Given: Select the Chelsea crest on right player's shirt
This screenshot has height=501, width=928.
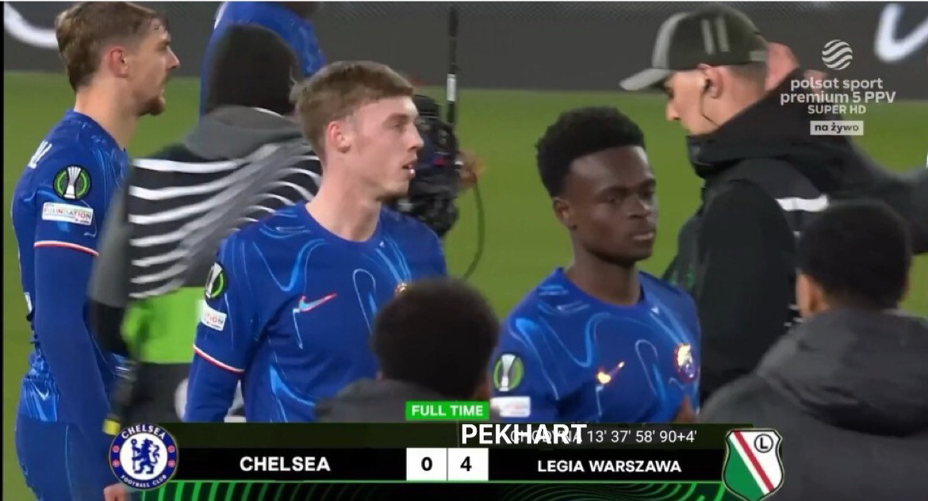Looking at the screenshot, I should 685,361.
